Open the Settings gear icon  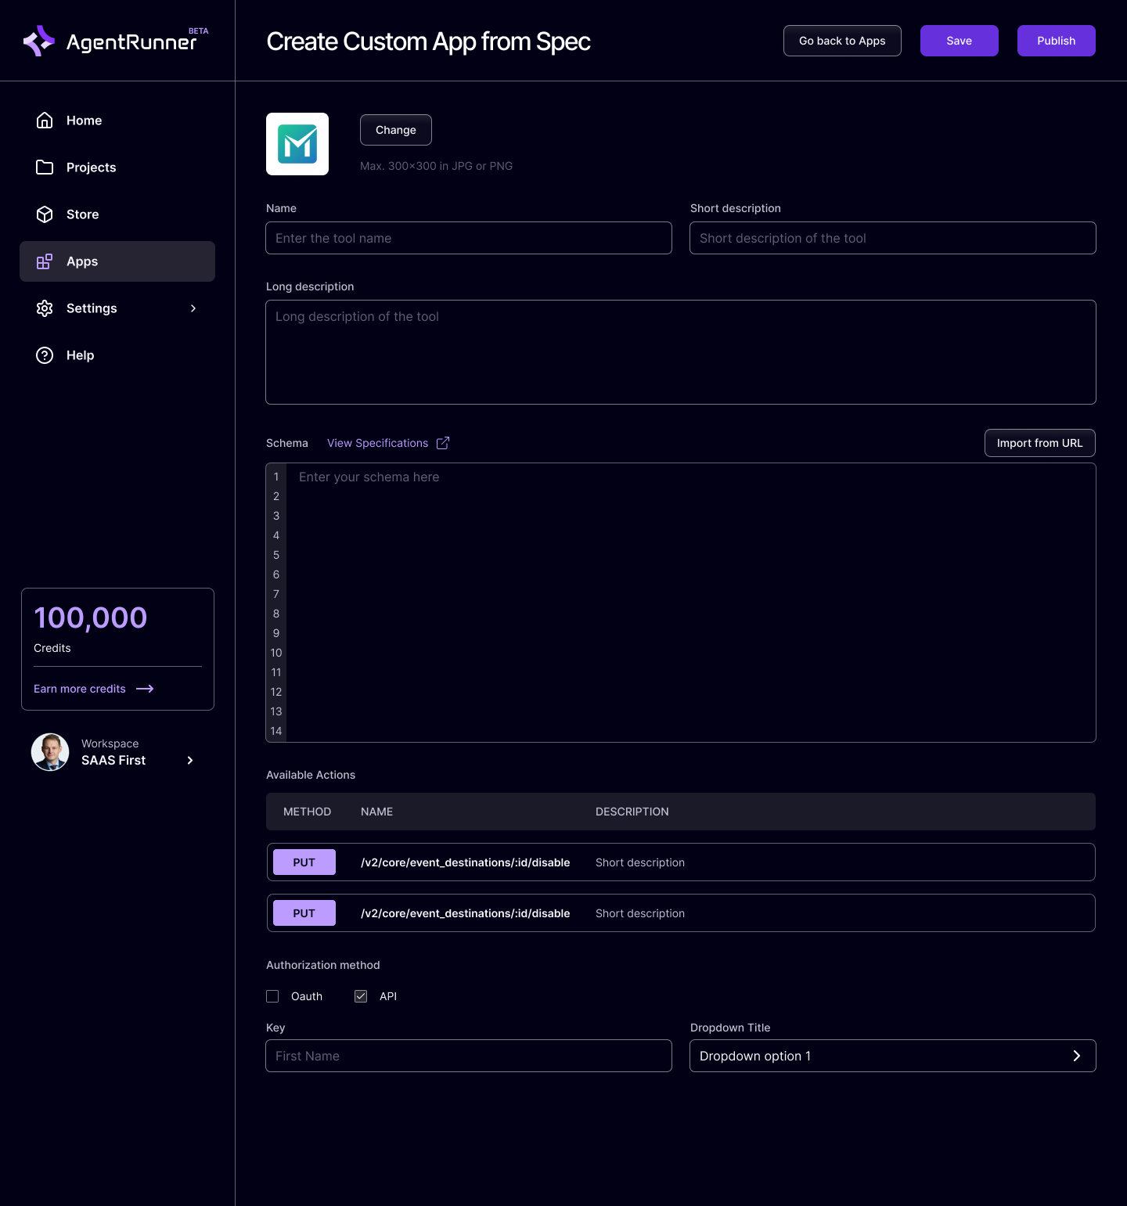[45, 308]
